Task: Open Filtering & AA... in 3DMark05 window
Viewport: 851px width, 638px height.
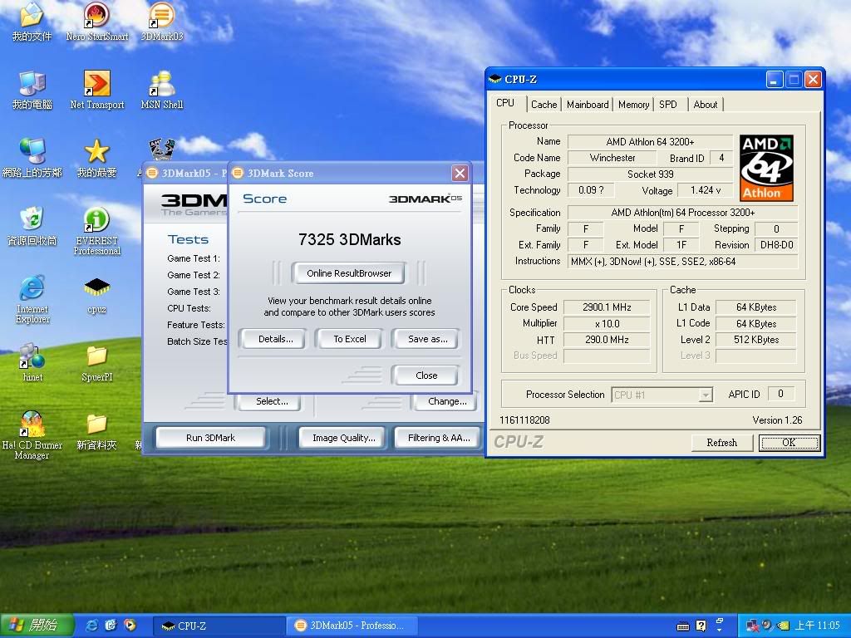Action: (x=439, y=438)
